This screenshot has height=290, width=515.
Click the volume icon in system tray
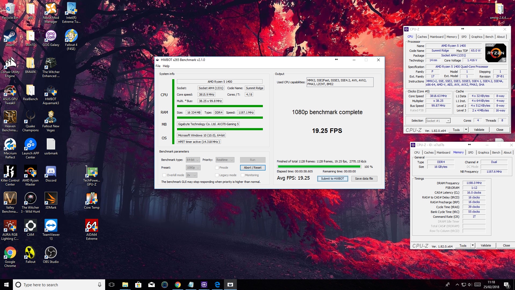[x=470, y=285]
